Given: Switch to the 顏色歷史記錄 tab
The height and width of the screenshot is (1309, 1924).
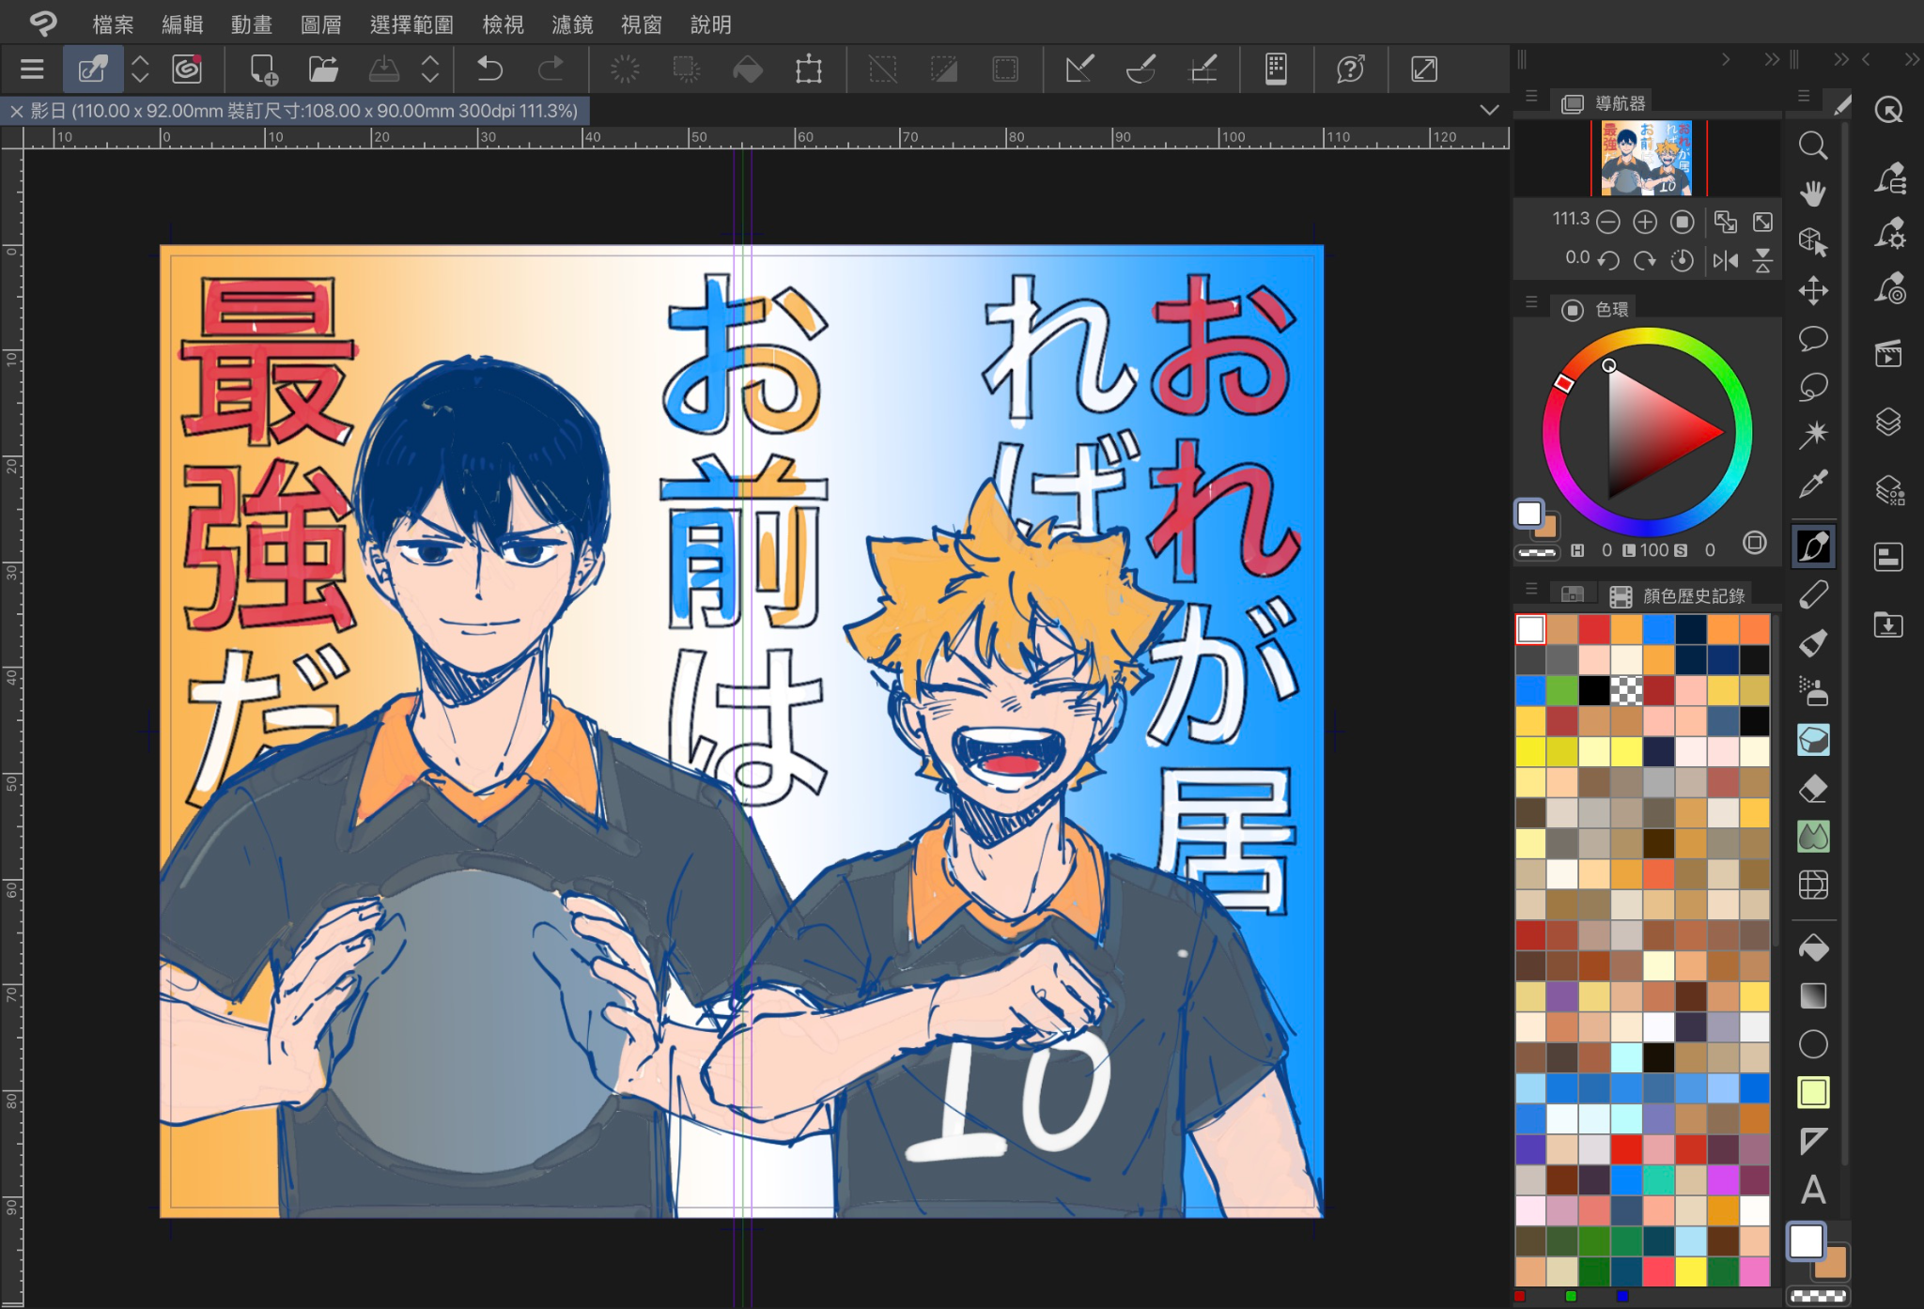Looking at the screenshot, I should (x=1679, y=595).
